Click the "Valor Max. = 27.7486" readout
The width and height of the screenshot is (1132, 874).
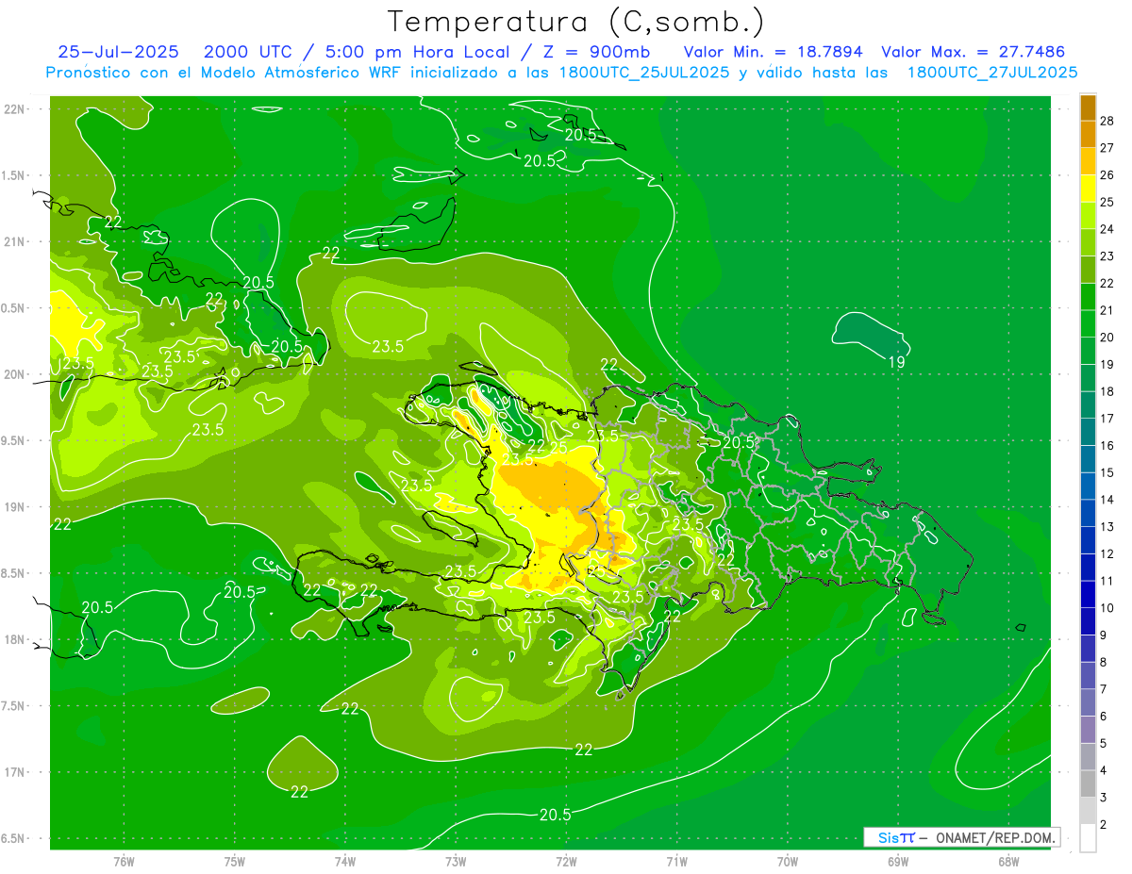tap(973, 52)
